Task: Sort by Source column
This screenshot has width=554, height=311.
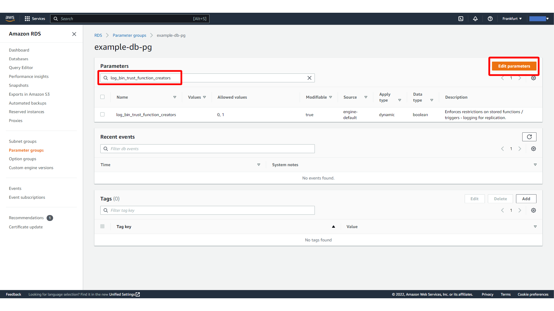Action: click(366, 97)
